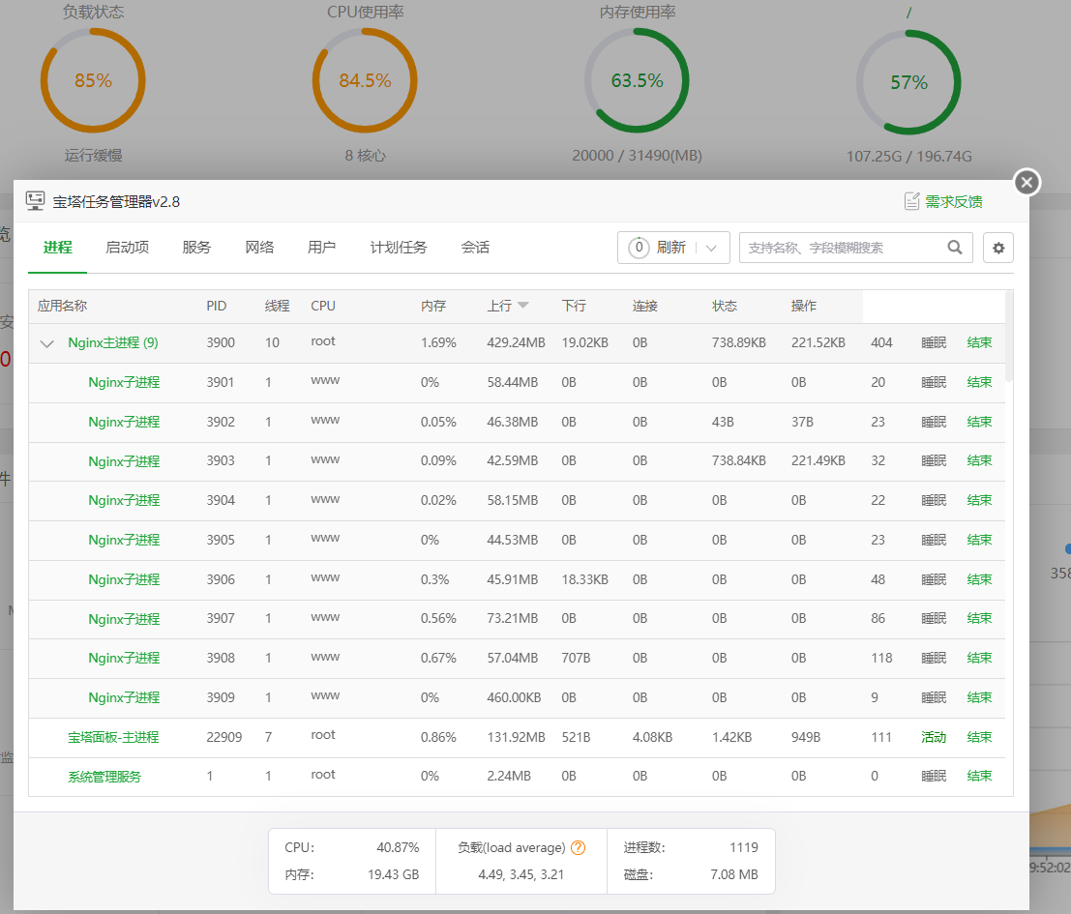This screenshot has width=1071, height=914.
Task: Click the refresh countdown circle icon
Action: [x=638, y=247]
